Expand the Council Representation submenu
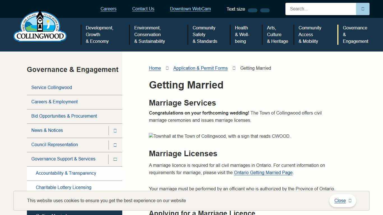This screenshot has width=383, height=215. click(x=115, y=145)
